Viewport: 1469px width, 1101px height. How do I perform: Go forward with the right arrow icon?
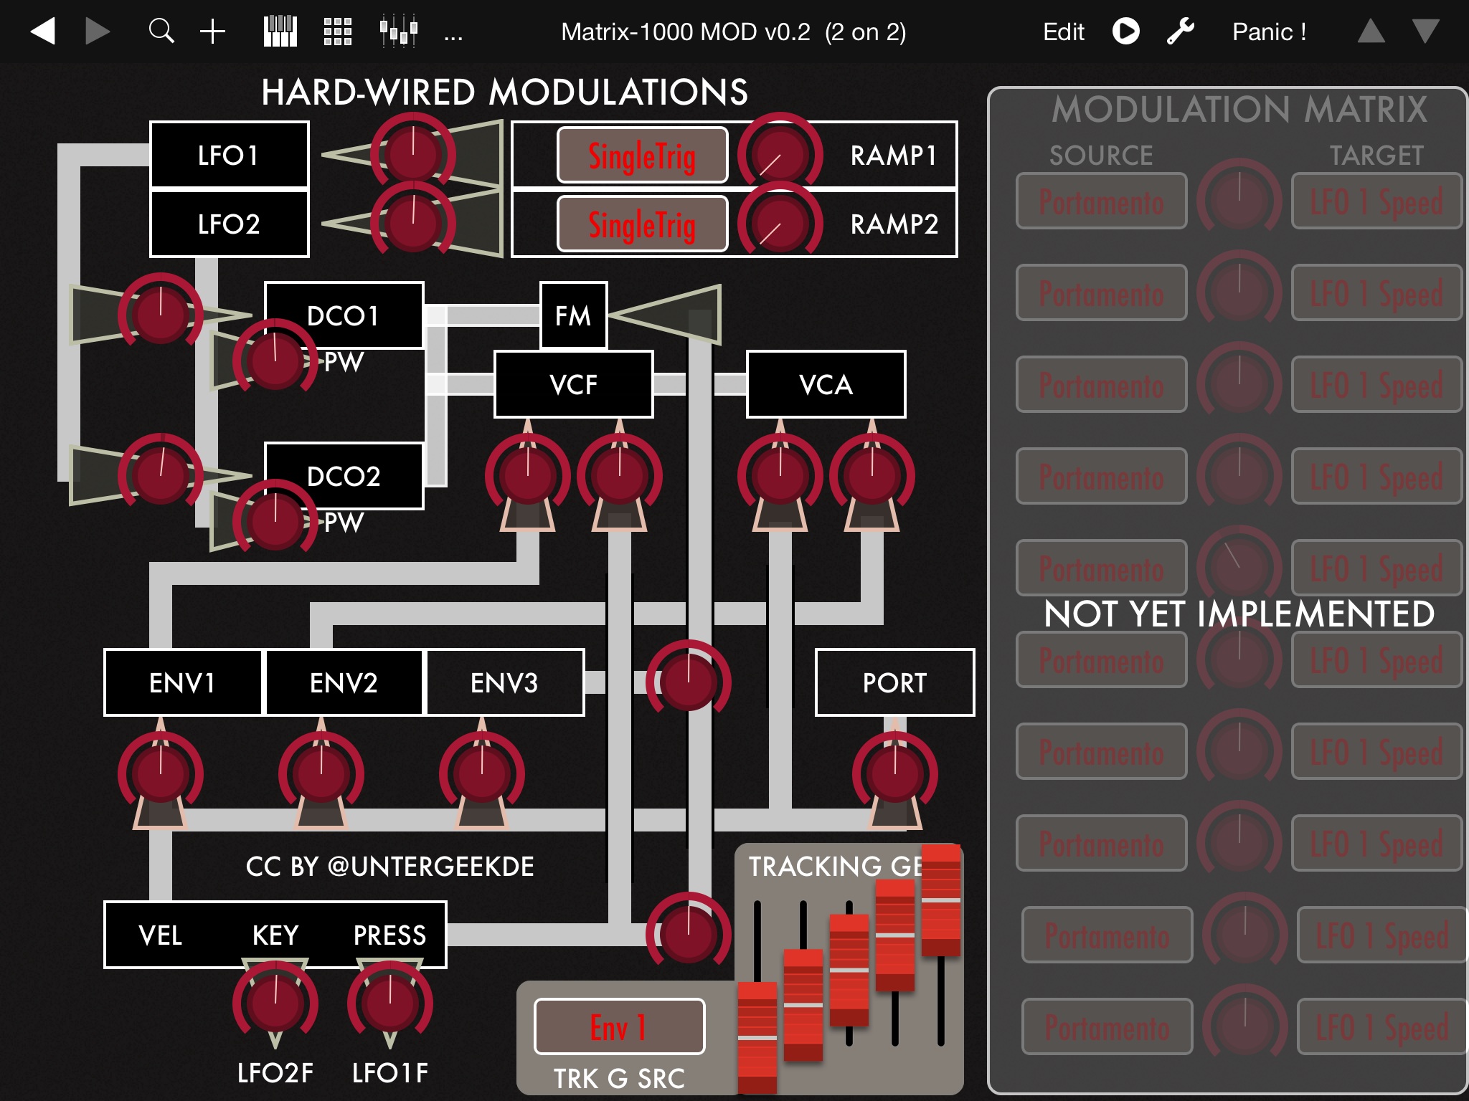click(x=97, y=32)
